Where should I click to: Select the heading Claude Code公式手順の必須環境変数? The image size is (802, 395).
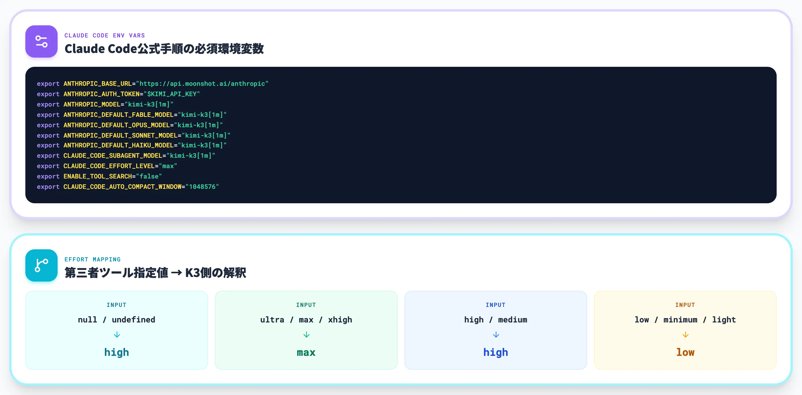click(164, 49)
